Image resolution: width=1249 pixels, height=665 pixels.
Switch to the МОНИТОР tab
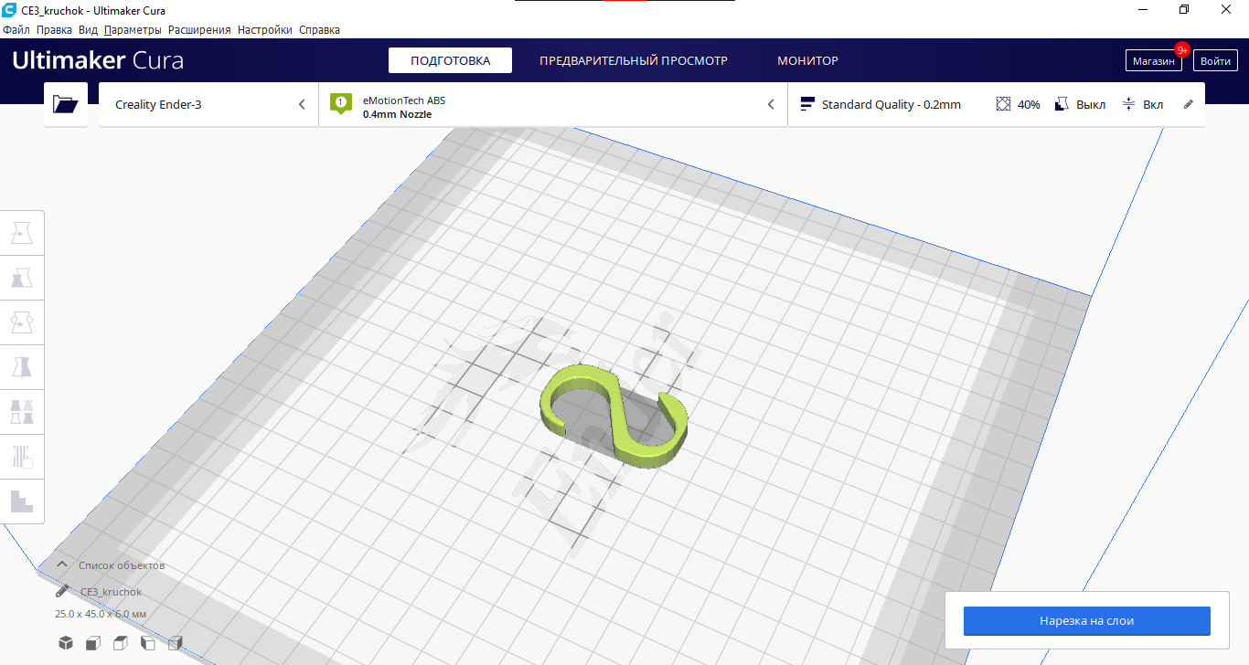[x=807, y=60]
